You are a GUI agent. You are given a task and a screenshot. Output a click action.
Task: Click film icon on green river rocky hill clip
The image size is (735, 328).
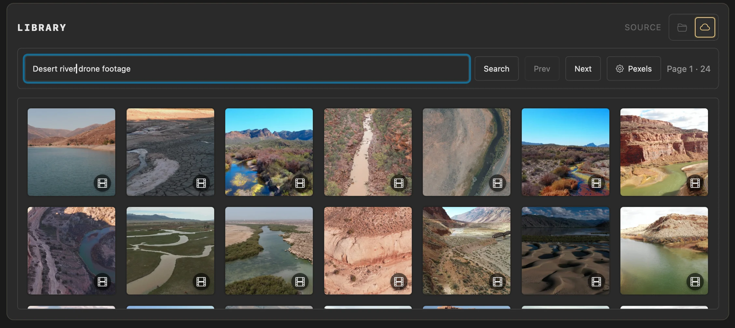coord(695,282)
